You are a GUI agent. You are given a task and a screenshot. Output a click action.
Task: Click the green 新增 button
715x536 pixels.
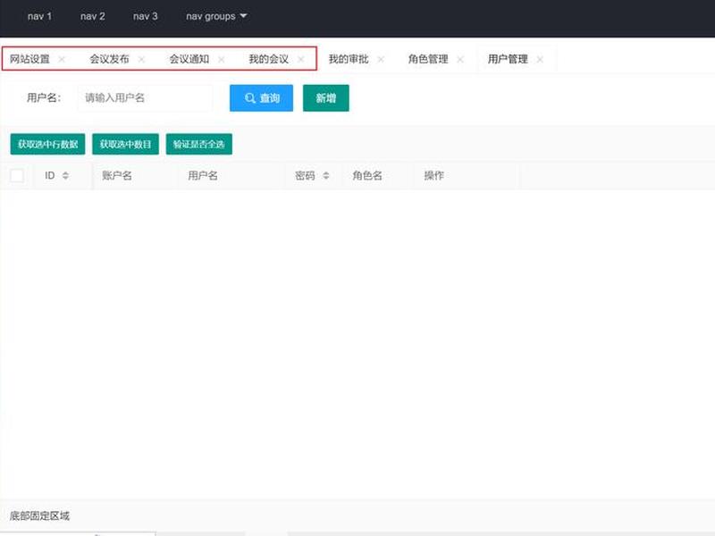[326, 98]
